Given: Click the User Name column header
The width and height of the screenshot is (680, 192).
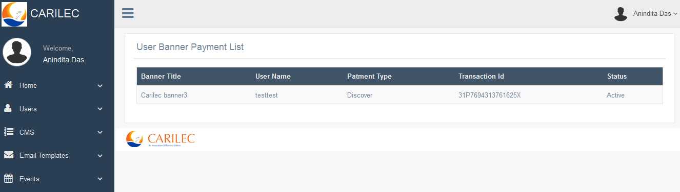Looking at the screenshot, I should [x=273, y=76].
